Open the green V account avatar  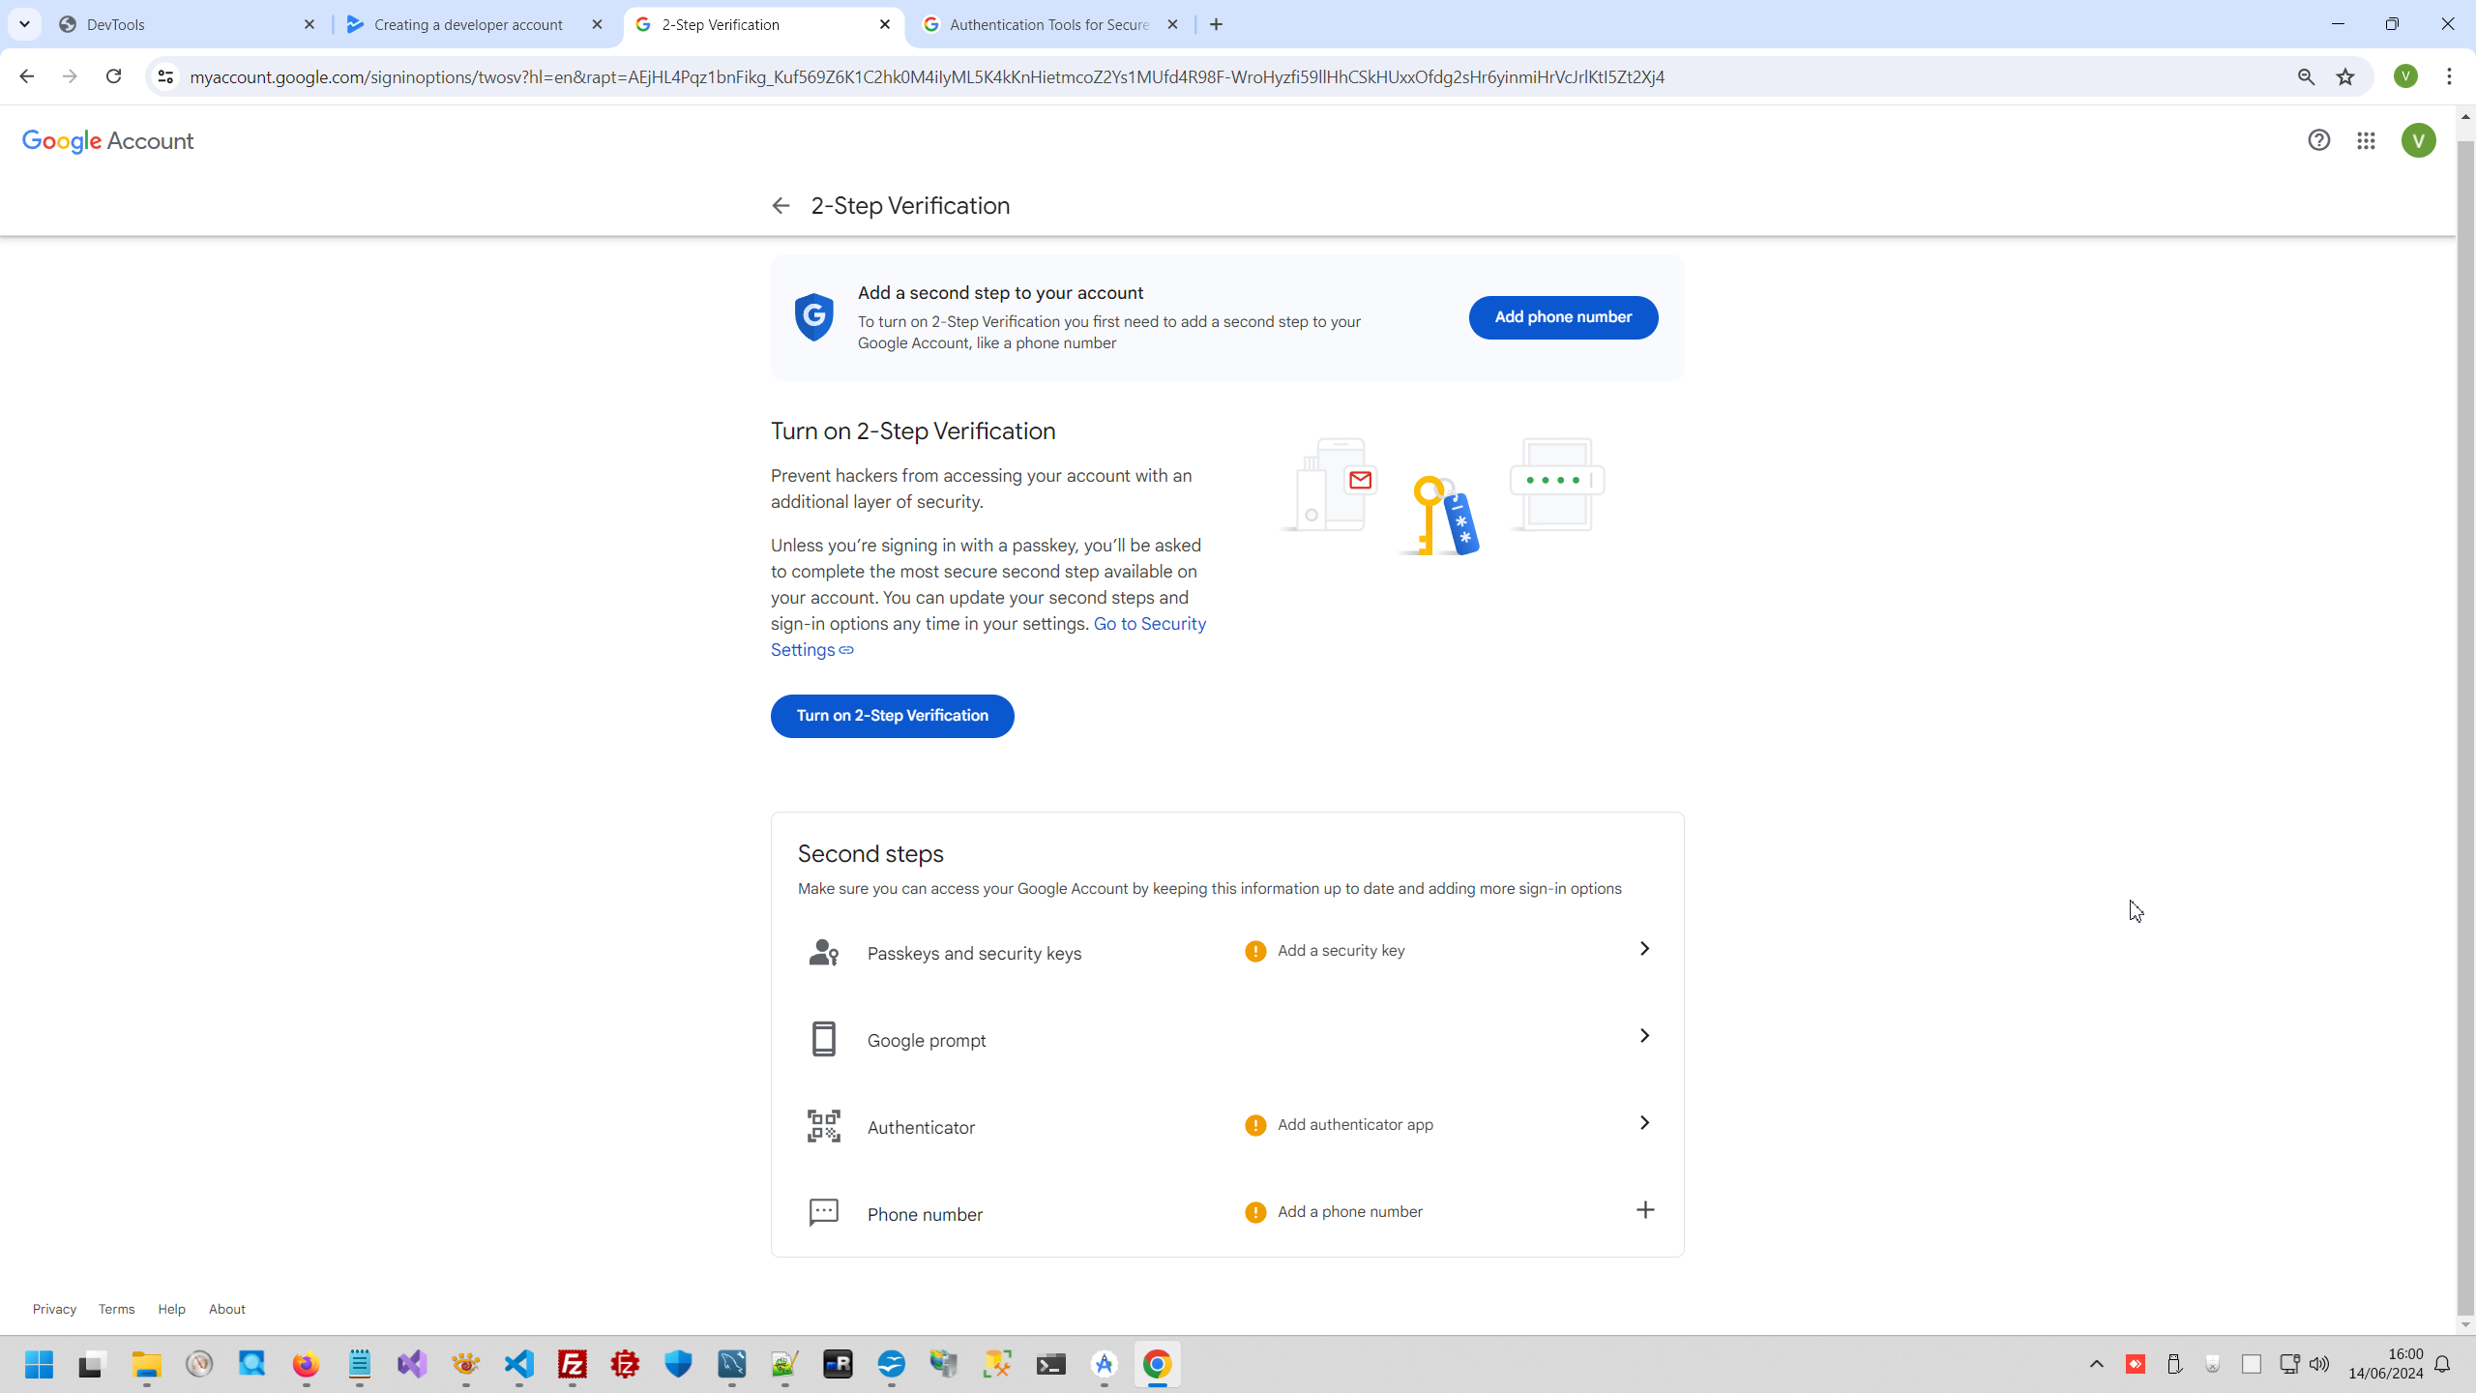(2418, 141)
